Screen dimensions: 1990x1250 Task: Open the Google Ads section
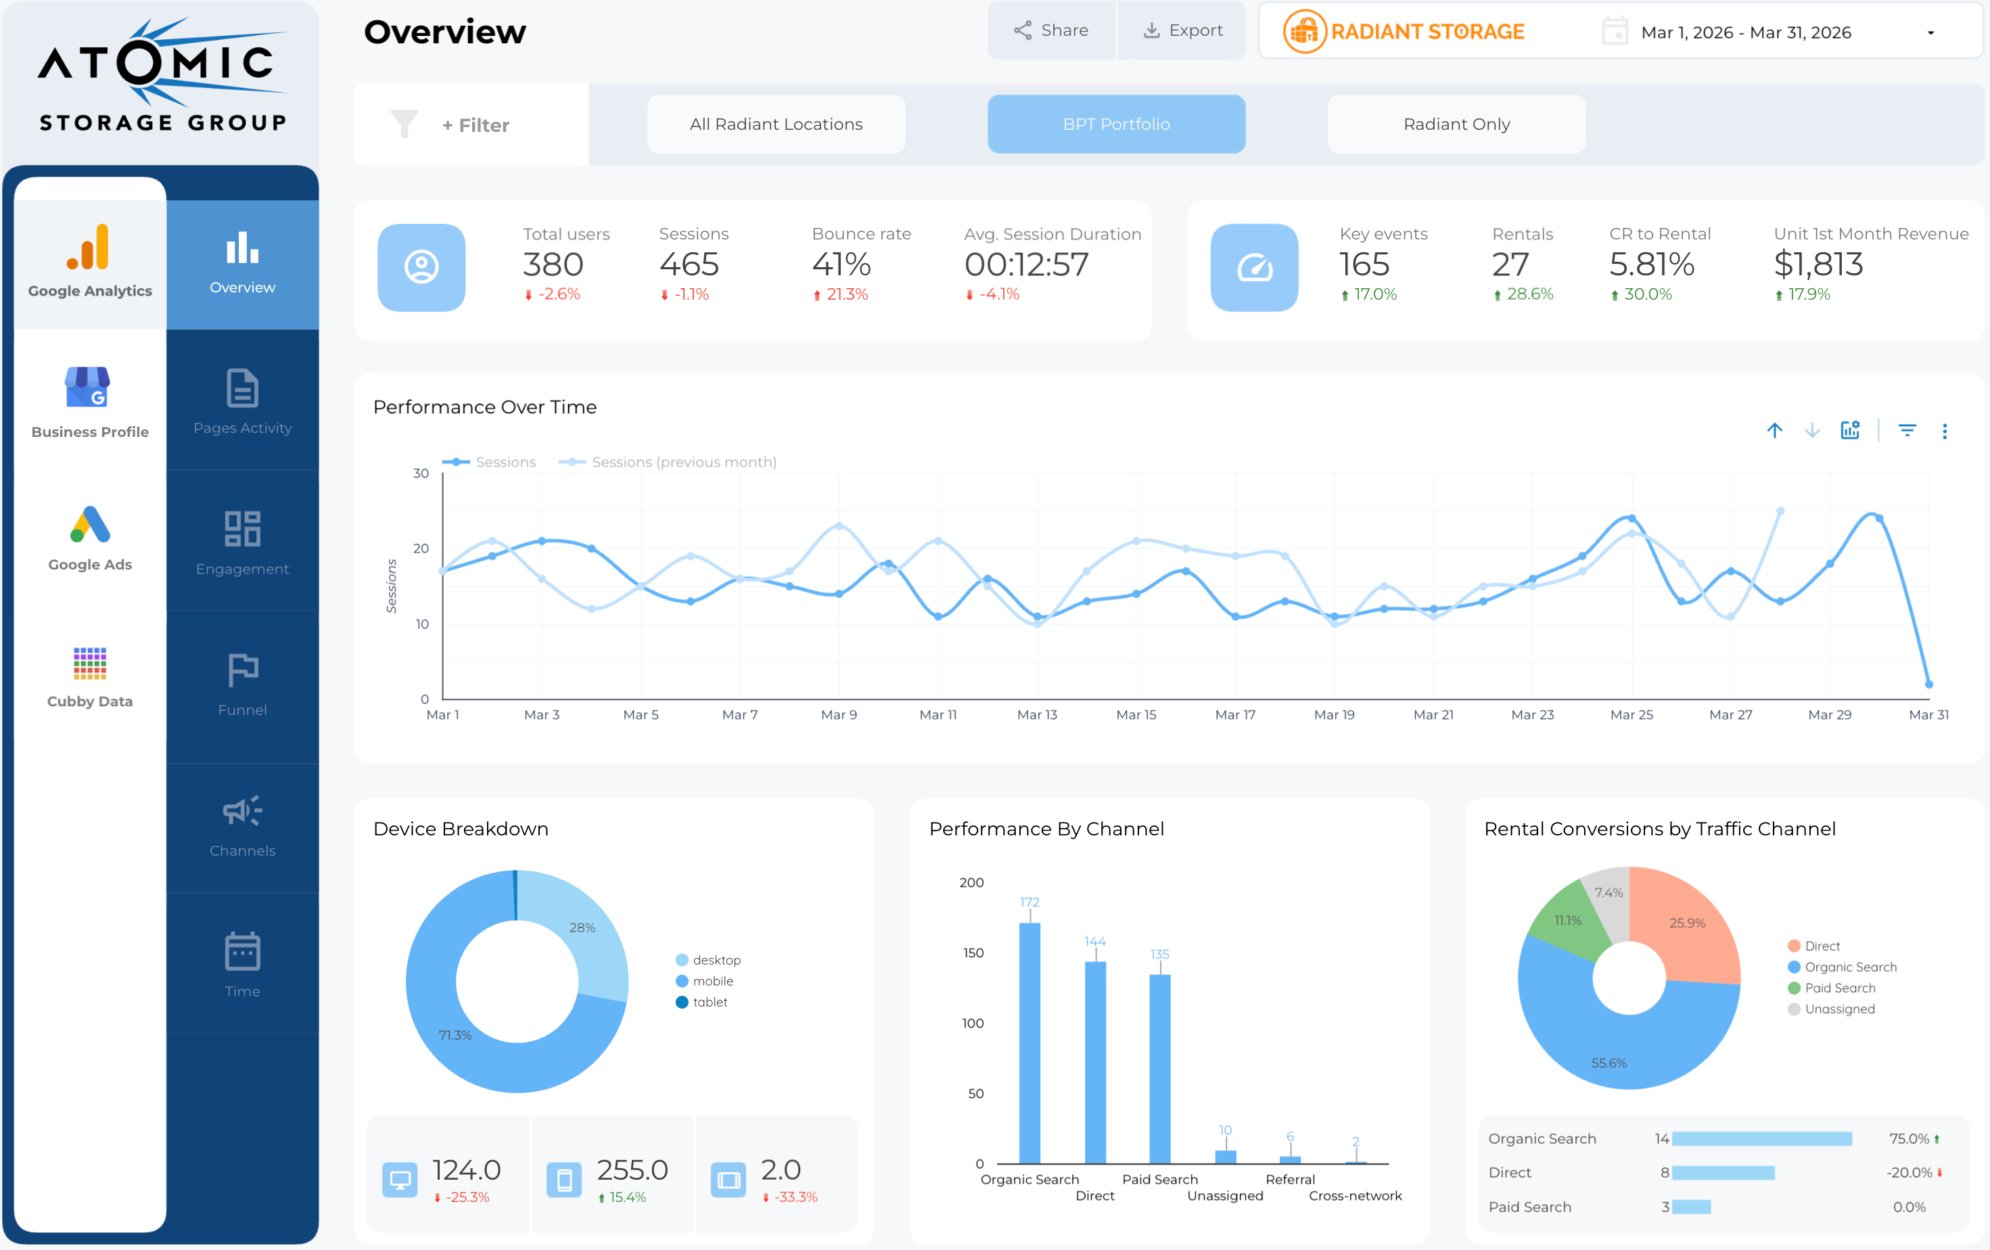pos(89,538)
